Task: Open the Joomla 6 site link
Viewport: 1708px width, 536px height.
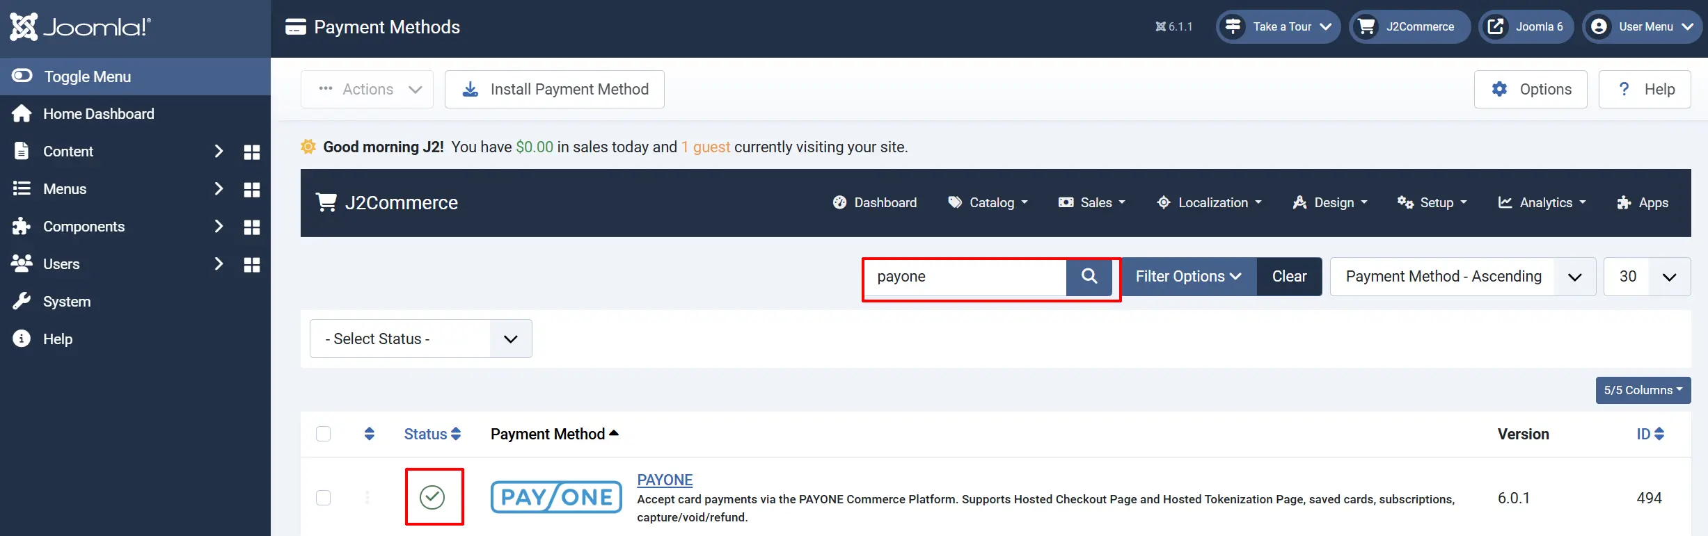Action: pos(1526,26)
